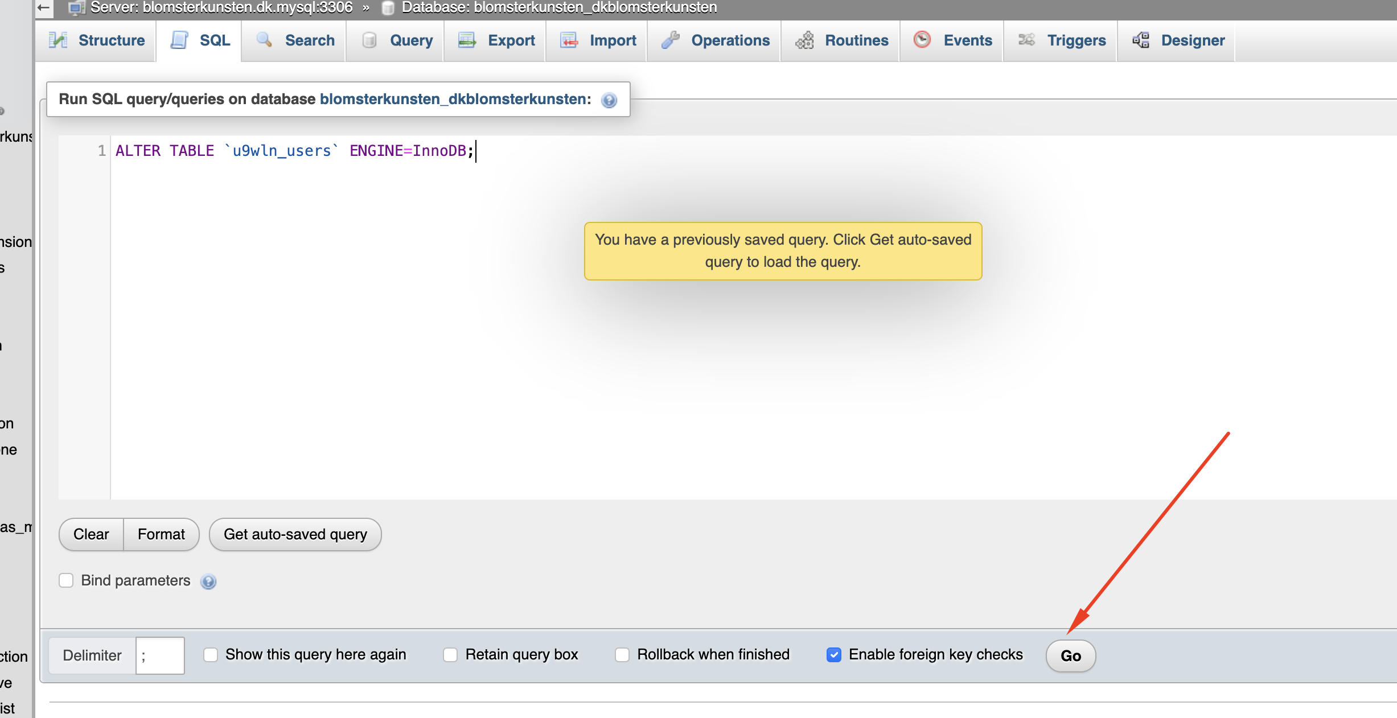Click the Structure tab icon

pos(58,40)
